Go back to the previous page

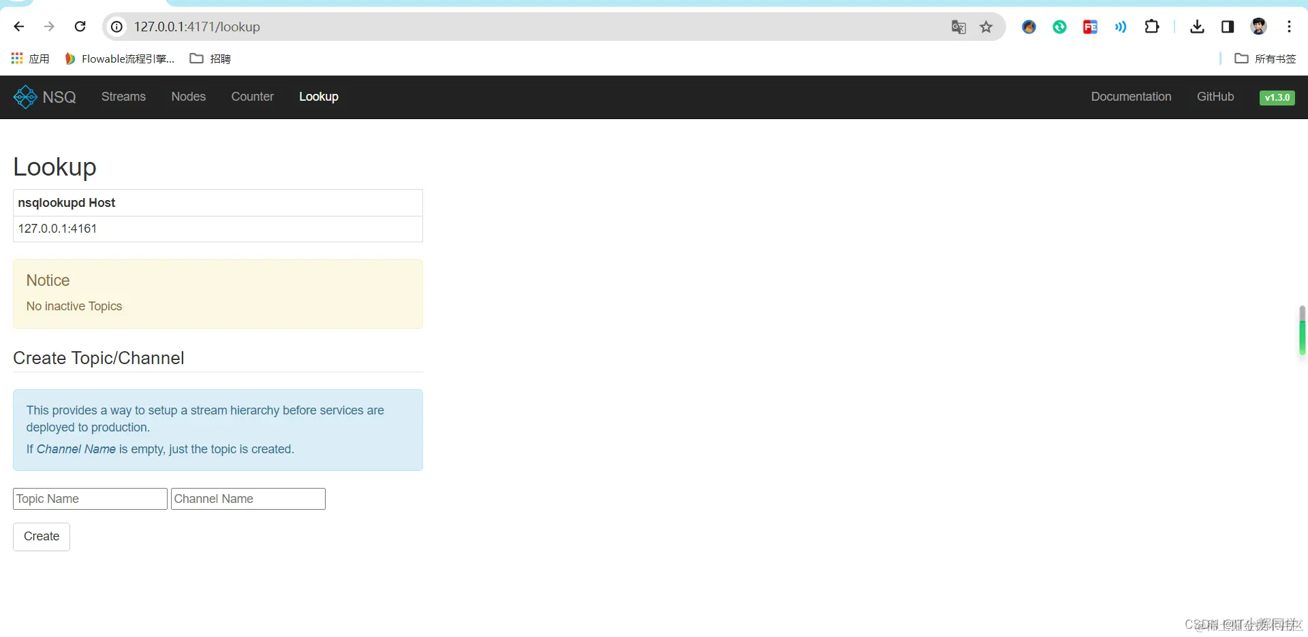[19, 27]
